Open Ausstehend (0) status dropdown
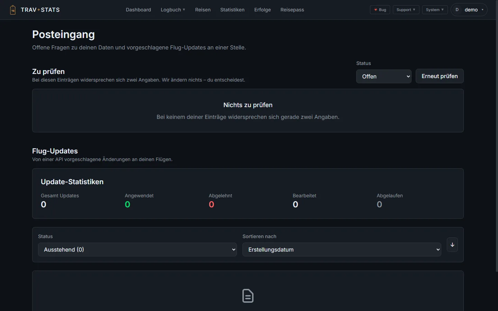Viewport: 498px width, 311px height. (137, 249)
